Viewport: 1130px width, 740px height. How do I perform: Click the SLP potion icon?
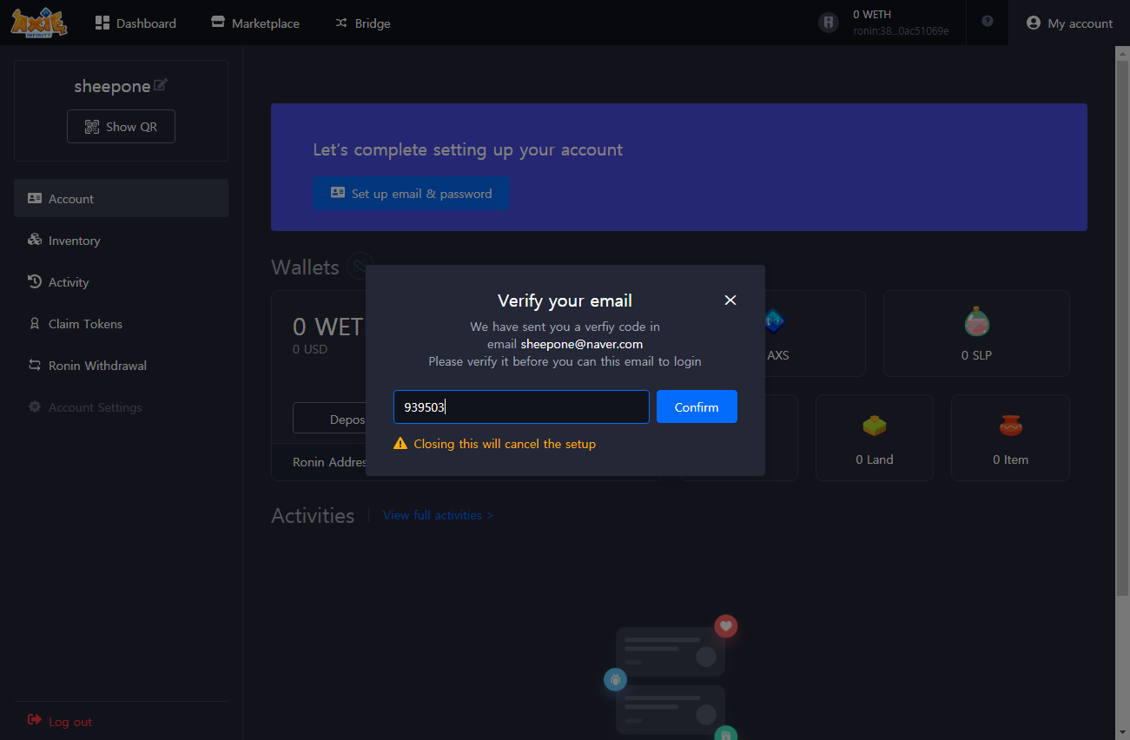977,321
